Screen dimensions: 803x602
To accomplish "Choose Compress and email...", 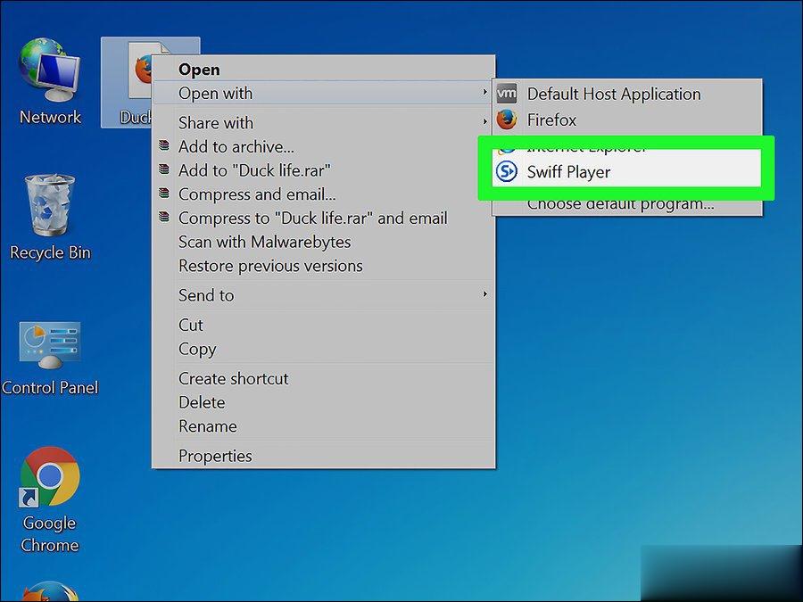I will point(323,194).
